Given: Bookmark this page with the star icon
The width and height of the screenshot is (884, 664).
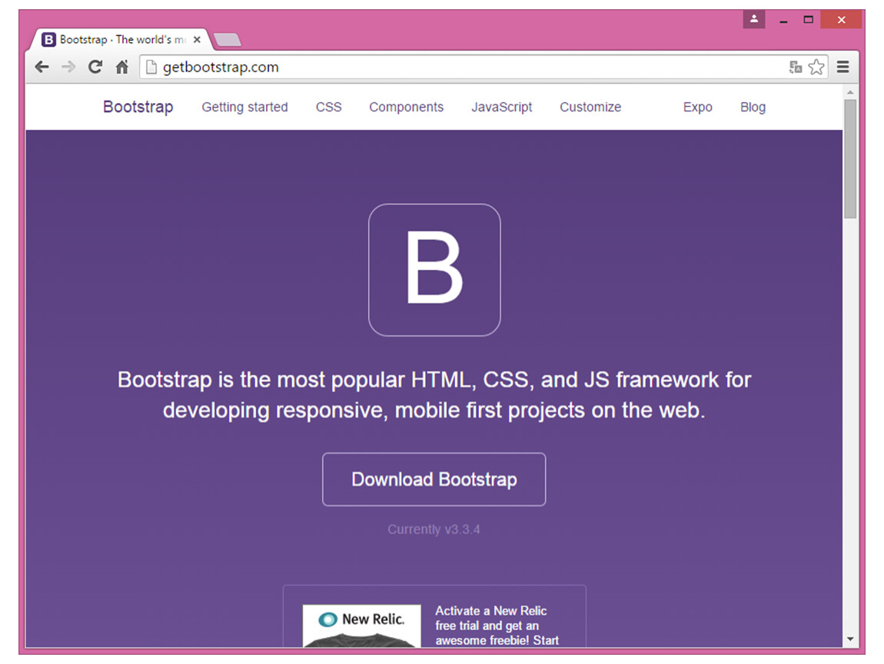Looking at the screenshot, I should pos(816,68).
